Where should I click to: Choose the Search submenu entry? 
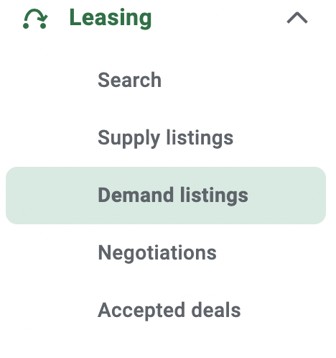click(x=129, y=80)
